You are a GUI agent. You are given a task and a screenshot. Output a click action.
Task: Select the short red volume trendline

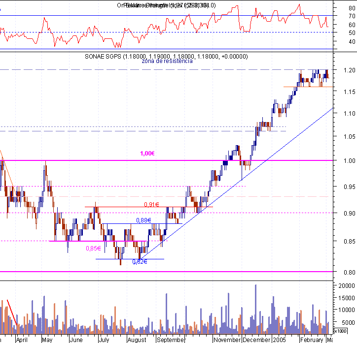12,312
